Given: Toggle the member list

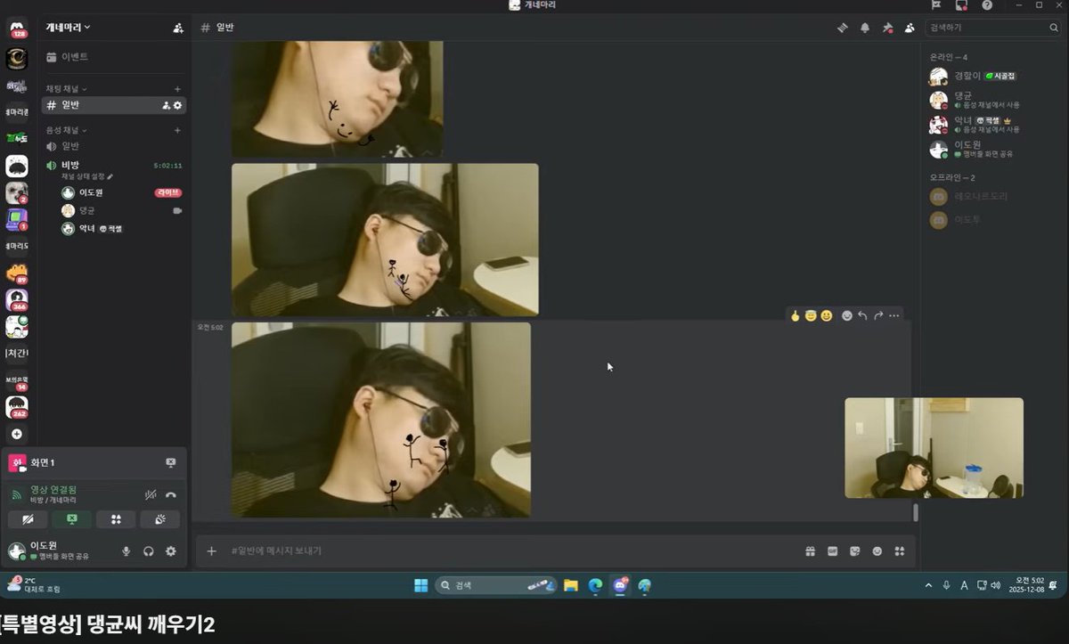Looking at the screenshot, I should pyautogui.click(x=909, y=28).
